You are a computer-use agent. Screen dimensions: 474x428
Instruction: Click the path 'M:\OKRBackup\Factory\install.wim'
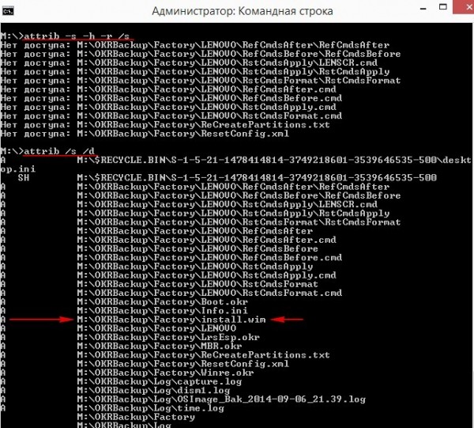click(171, 320)
